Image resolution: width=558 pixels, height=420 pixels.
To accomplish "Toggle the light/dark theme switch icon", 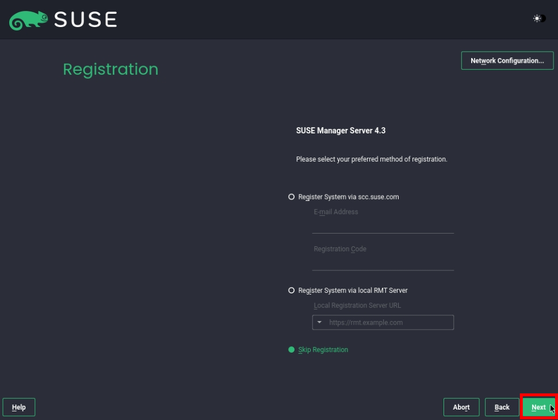I will (x=539, y=18).
